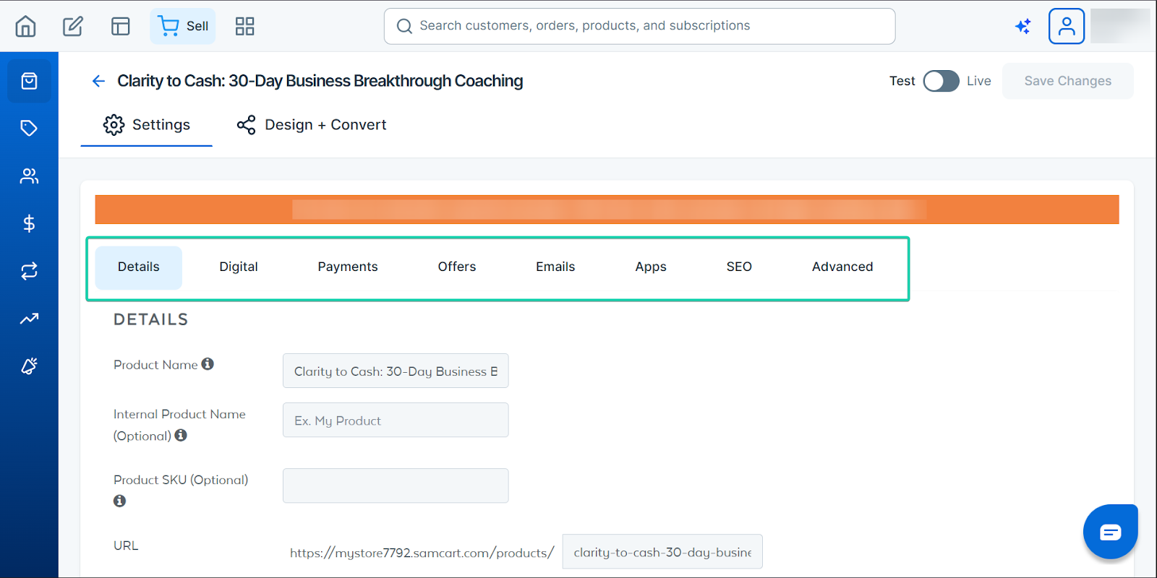Click the Product SKU input field
1157x578 pixels.
(x=396, y=486)
